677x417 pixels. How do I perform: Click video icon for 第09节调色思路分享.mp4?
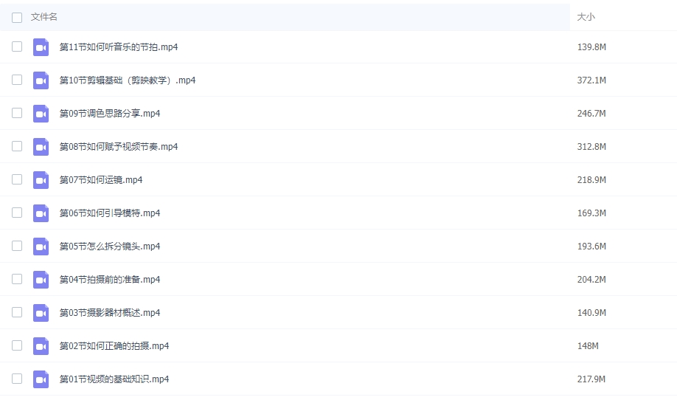click(x=41, y=114)
